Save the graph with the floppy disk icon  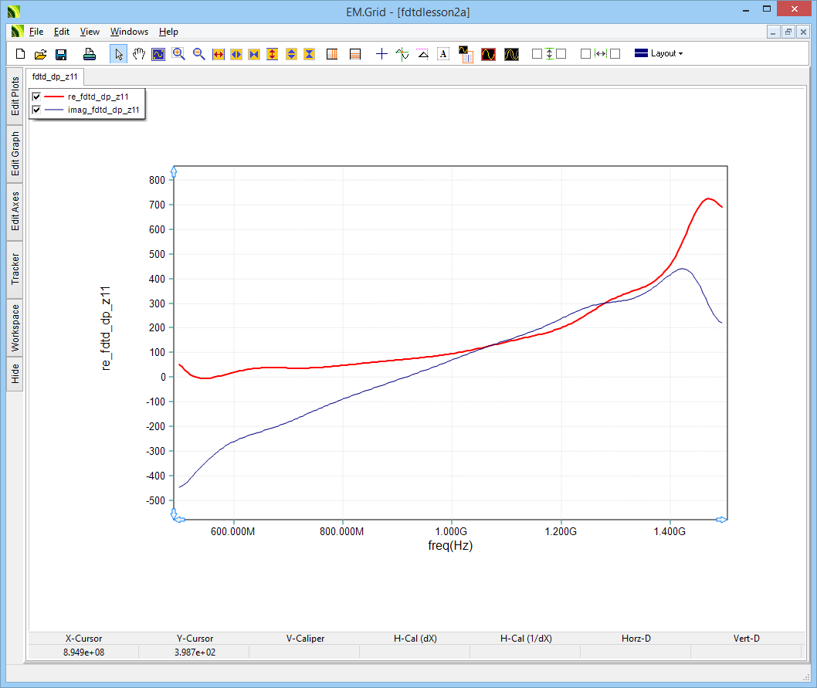61,54
